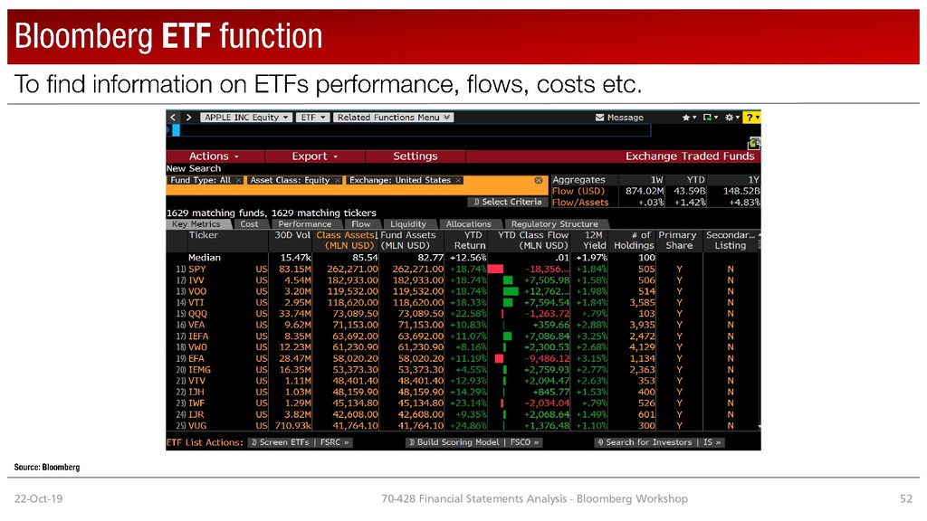Screen dimensions: 927x521
Task: Remove the Asset Class: Equity filter
Action: (x=337, y=180)
